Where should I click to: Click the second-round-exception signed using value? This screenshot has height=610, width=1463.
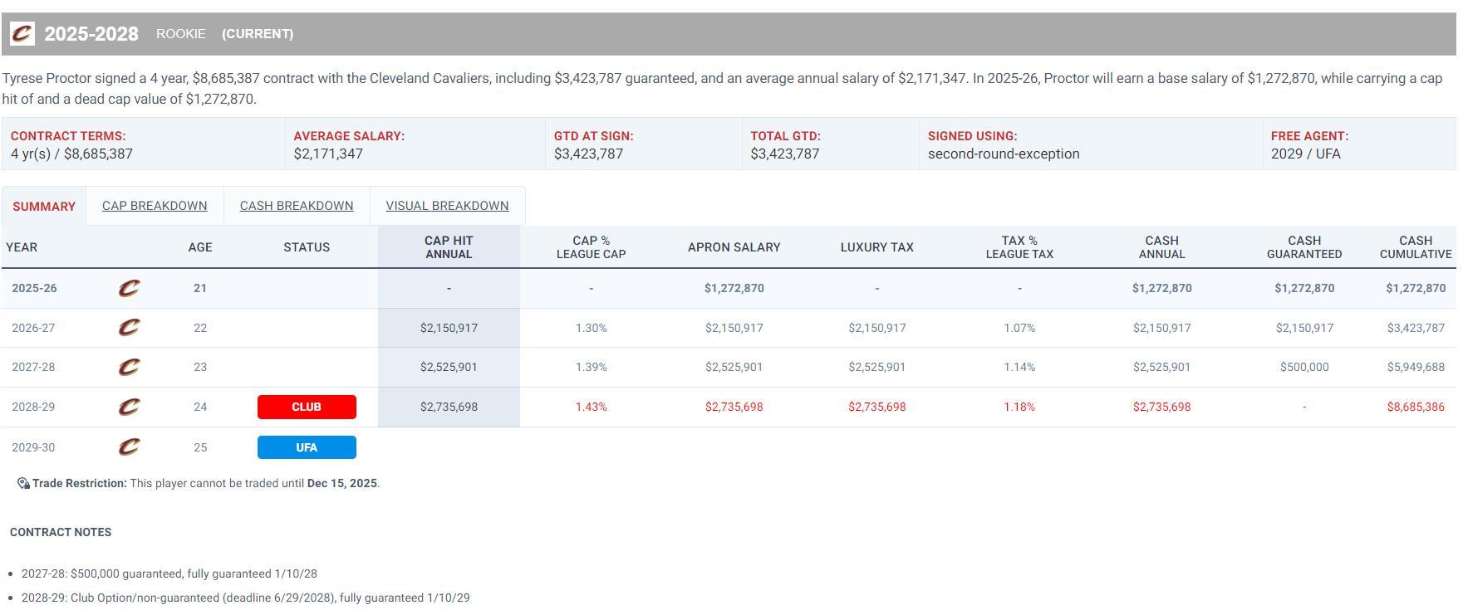[1004, 154]
